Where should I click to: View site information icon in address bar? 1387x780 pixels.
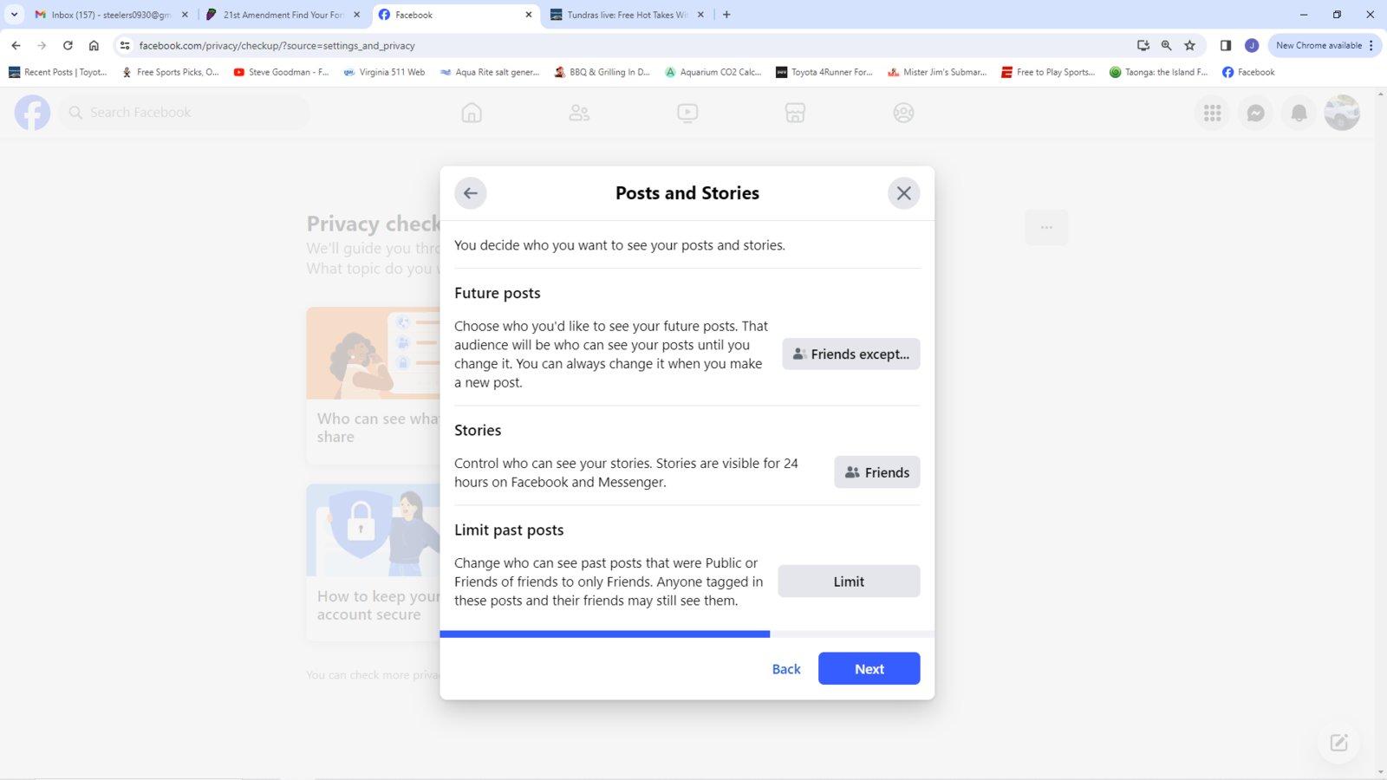tap(125, 45)
